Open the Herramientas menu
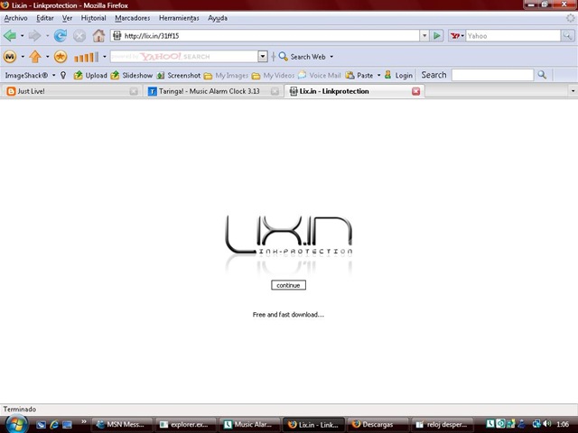Image resolution: width=578 pixels, height=433 pixels. 179,18
